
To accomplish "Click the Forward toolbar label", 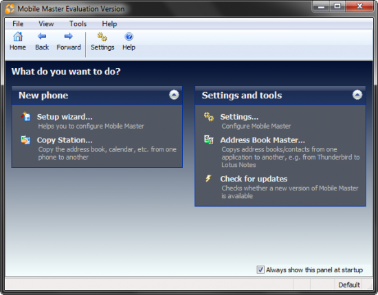I will (69, 47).
